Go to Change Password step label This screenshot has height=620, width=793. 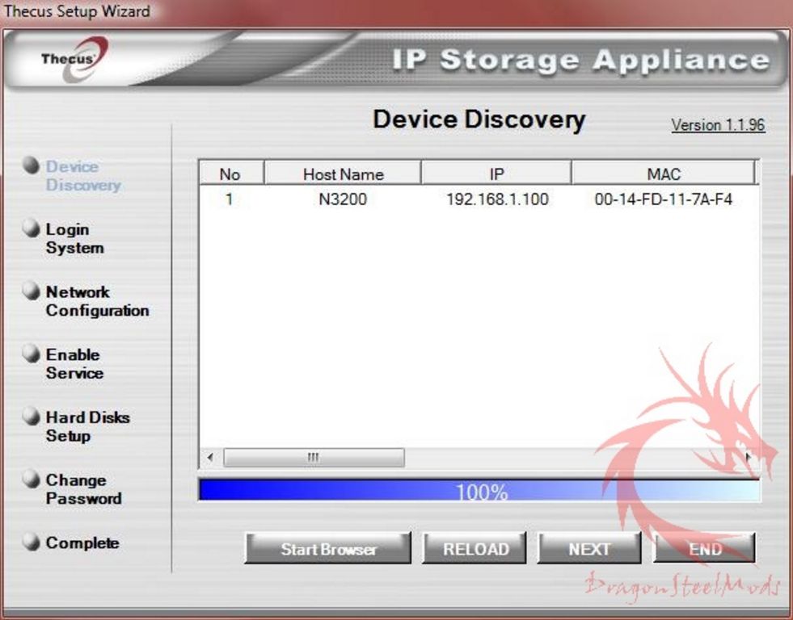(x=83, y=489)
